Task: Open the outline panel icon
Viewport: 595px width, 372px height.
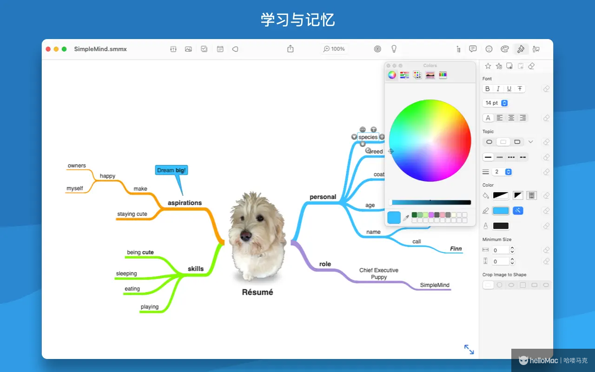Action: coord(459,49)
